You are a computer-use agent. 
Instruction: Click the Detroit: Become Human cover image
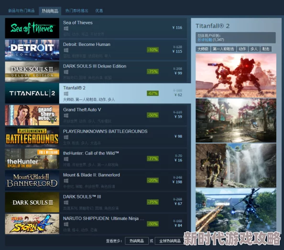[32, 50]
